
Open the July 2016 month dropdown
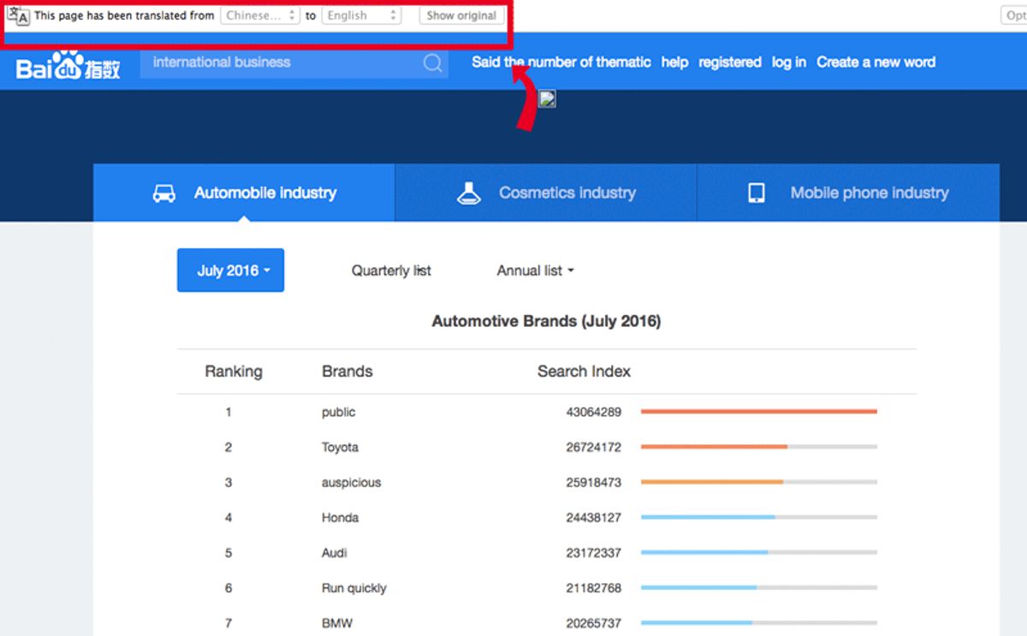pyautogui.click(x=230, y=270)
